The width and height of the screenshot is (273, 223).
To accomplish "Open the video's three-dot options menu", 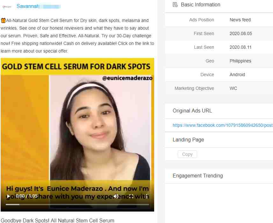I will point(147,196).
